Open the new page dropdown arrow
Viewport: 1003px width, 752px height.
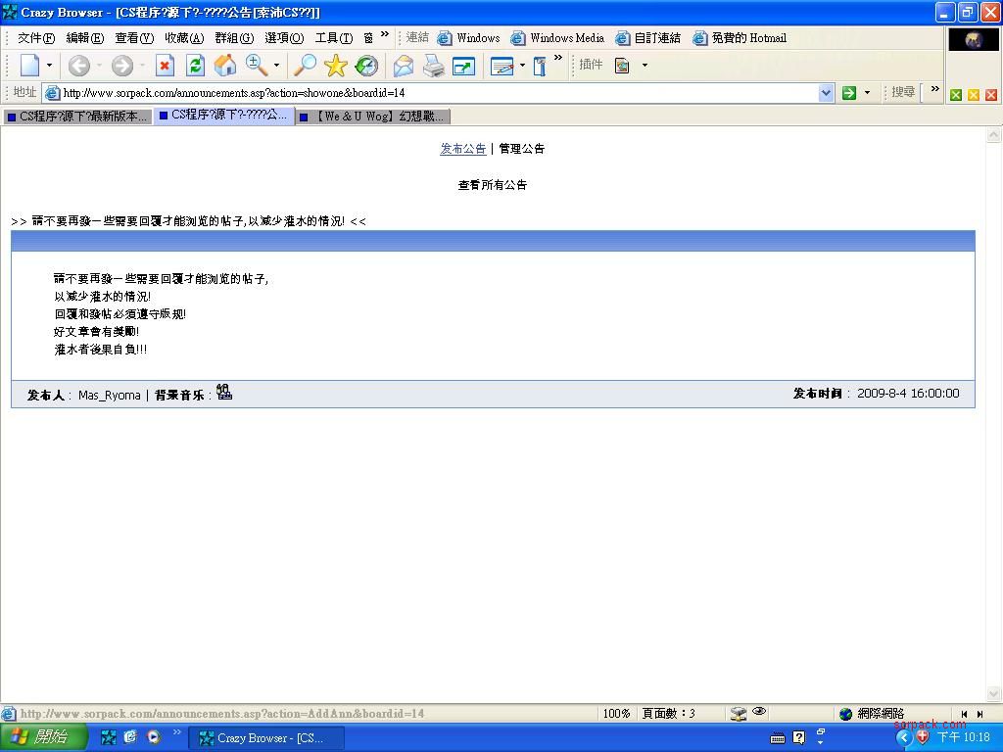49,66
